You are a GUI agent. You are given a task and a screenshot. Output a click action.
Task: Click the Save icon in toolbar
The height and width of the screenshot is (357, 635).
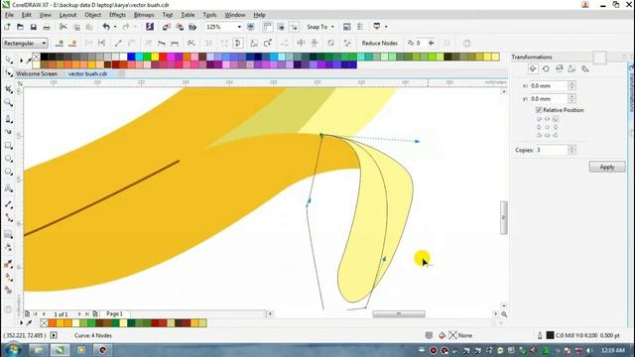point(34,27)
